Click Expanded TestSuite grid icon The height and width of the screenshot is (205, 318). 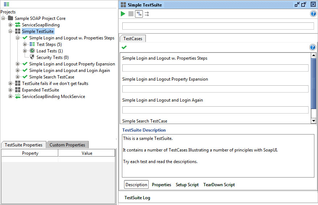click(x=18, y=90)
